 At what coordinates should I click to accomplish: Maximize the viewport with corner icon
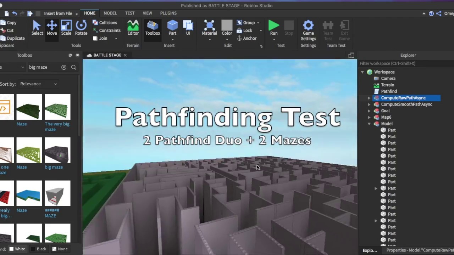[351, 55]
